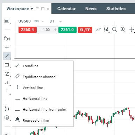The height and width of the screenshot is (135, 135).
Task: Click the layers stack icon
Action: click(x=7, y=117)
